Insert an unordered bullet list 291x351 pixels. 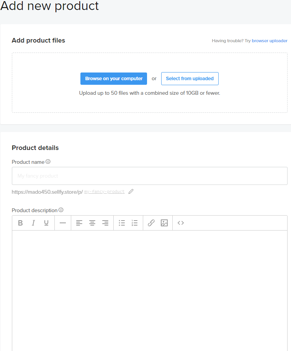[122, 223]
